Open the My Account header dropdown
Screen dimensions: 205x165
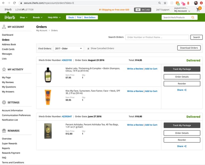tap(182, 11)
